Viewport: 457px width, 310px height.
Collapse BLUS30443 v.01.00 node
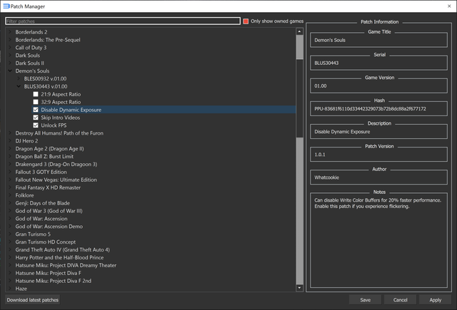pos(19,86)
